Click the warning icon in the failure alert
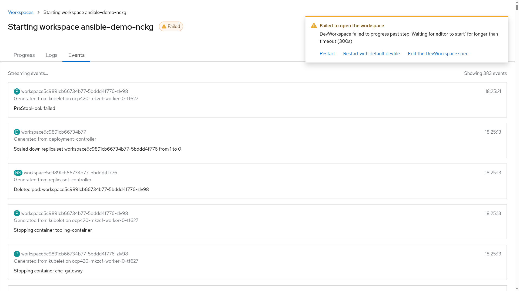519x291 pixels. pos(314,26)
